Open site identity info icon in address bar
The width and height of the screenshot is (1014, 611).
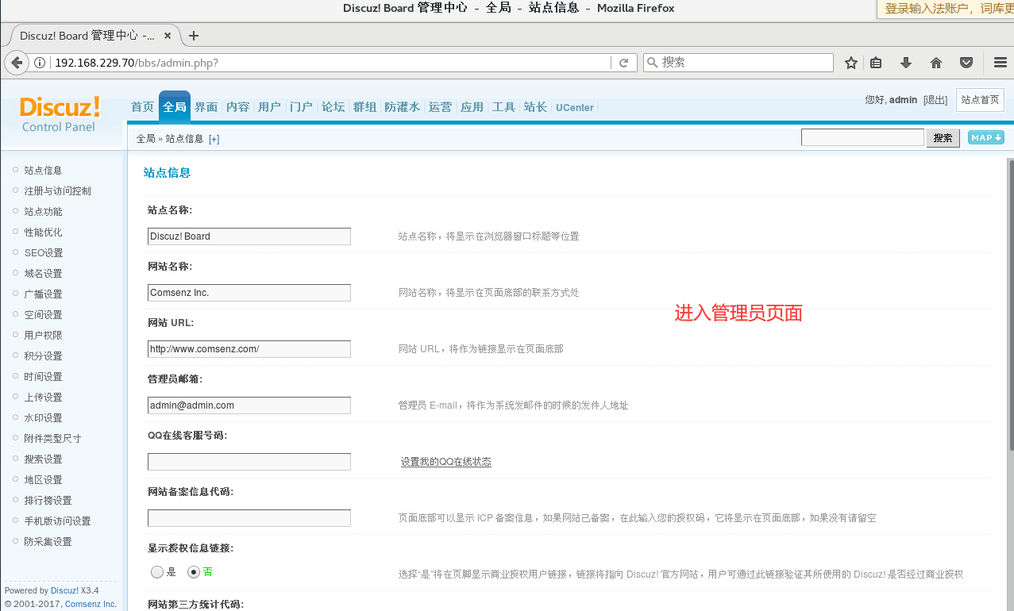click(x=40, y=63)
